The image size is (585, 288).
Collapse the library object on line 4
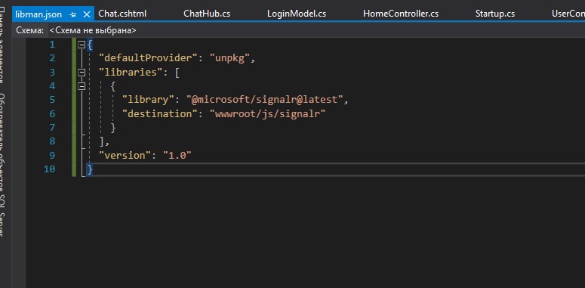pyautogui.click(x=82, y=86)
